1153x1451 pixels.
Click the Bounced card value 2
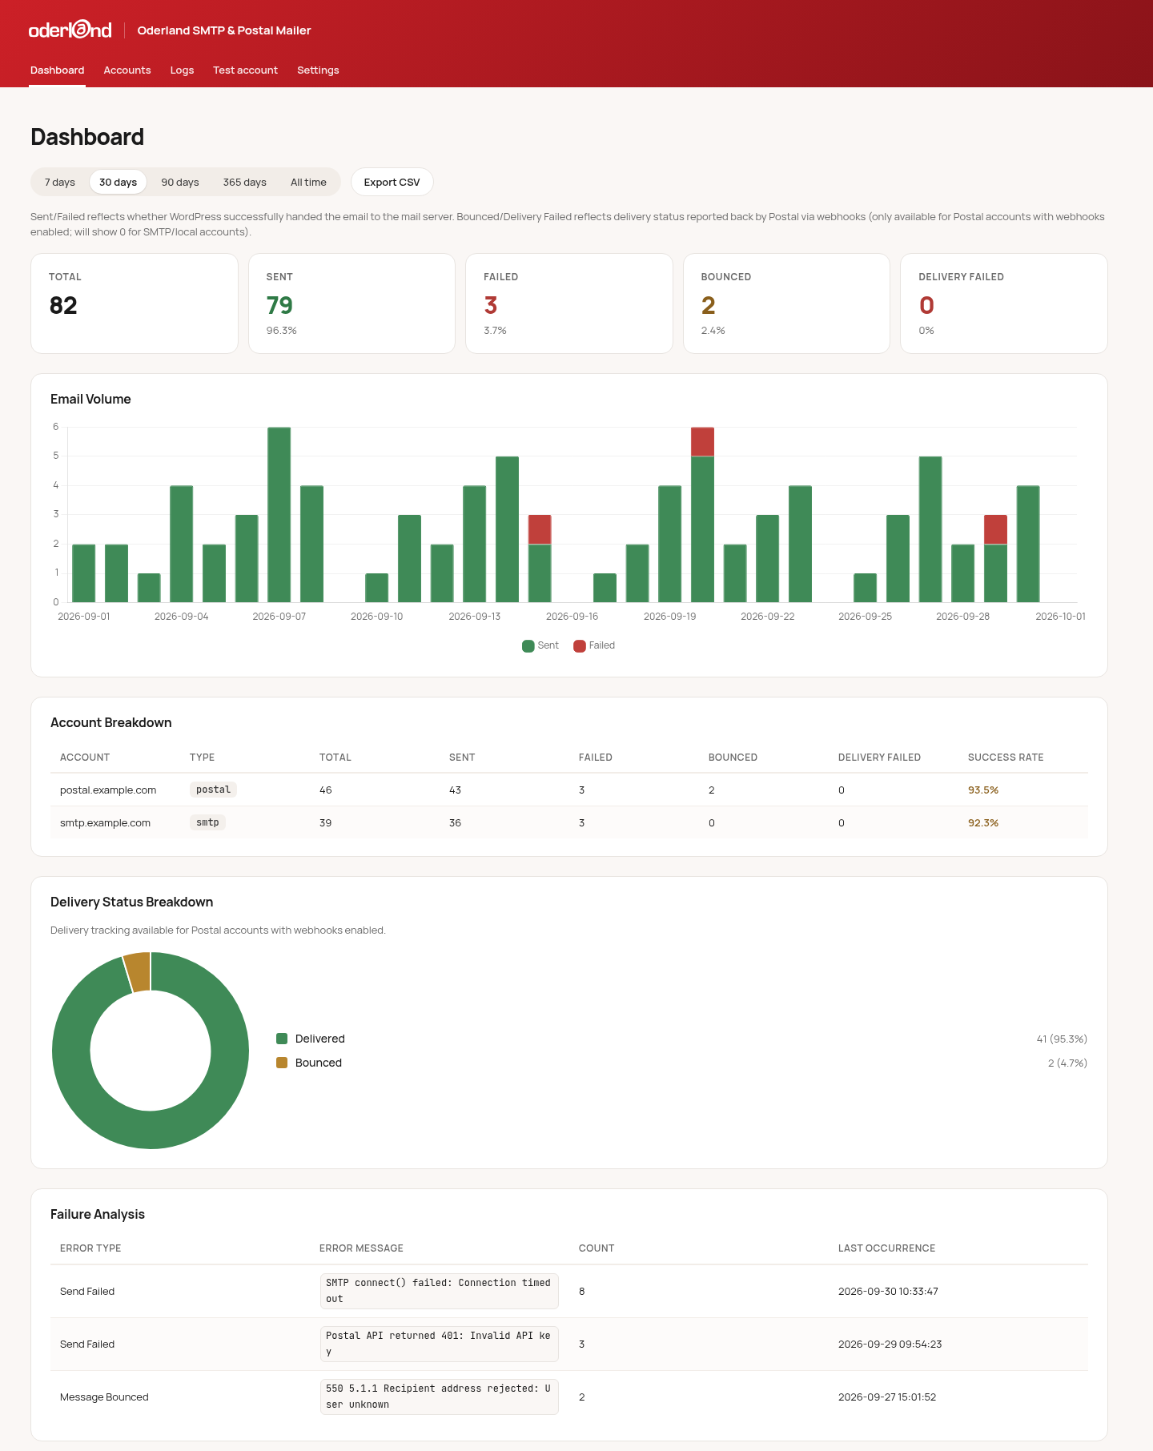tap(709, 305)
